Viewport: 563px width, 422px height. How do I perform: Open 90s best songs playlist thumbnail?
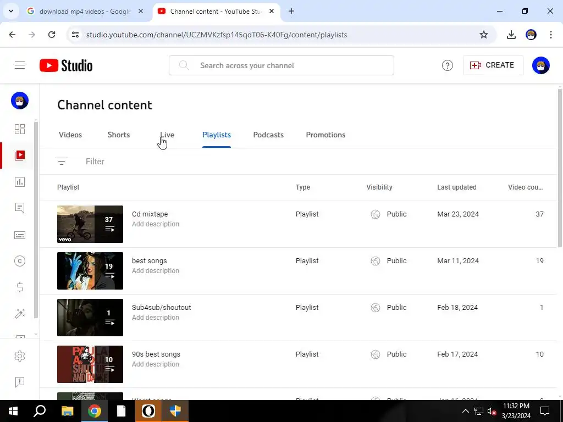pos(90,364)
